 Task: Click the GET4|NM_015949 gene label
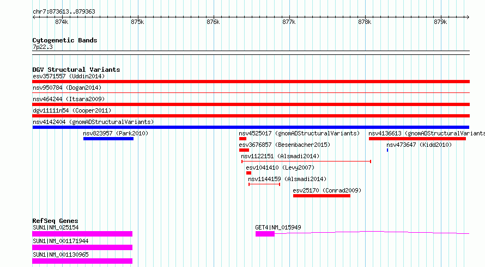tap(278, 227)
